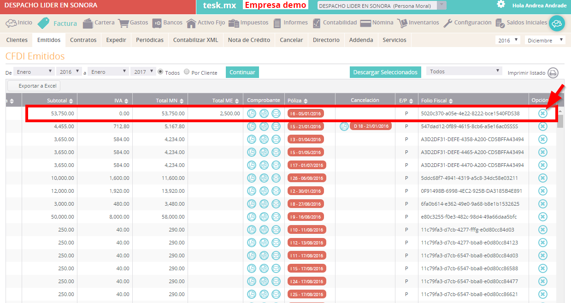
Task: Email invoice of póliza I 2 - 30/01/2016
Action: 276,191
